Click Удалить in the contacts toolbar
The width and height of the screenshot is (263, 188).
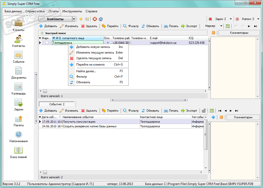click(x=89, y=26)
